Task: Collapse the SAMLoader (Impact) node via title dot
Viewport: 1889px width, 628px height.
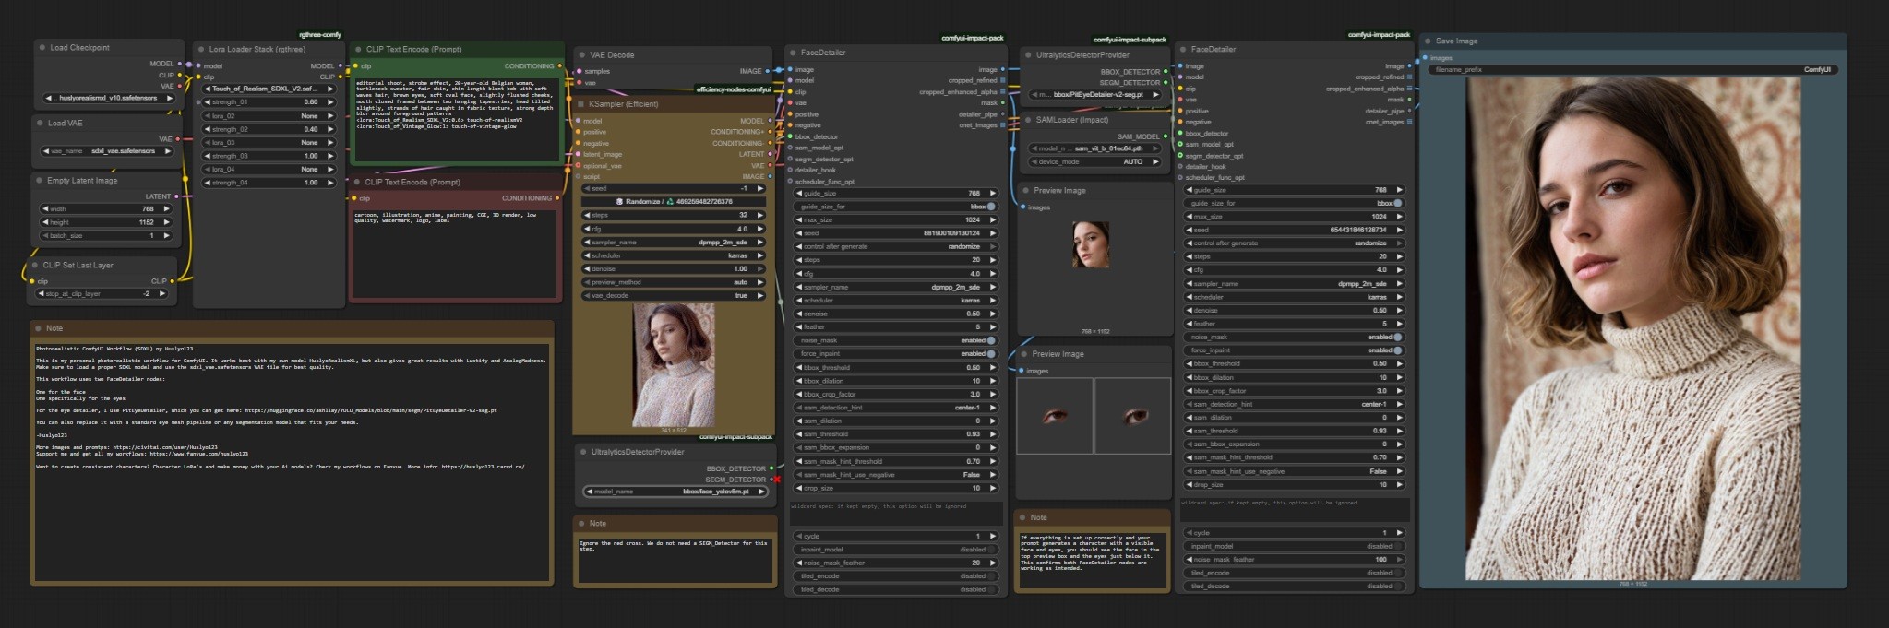Action: pos(1027,120)
